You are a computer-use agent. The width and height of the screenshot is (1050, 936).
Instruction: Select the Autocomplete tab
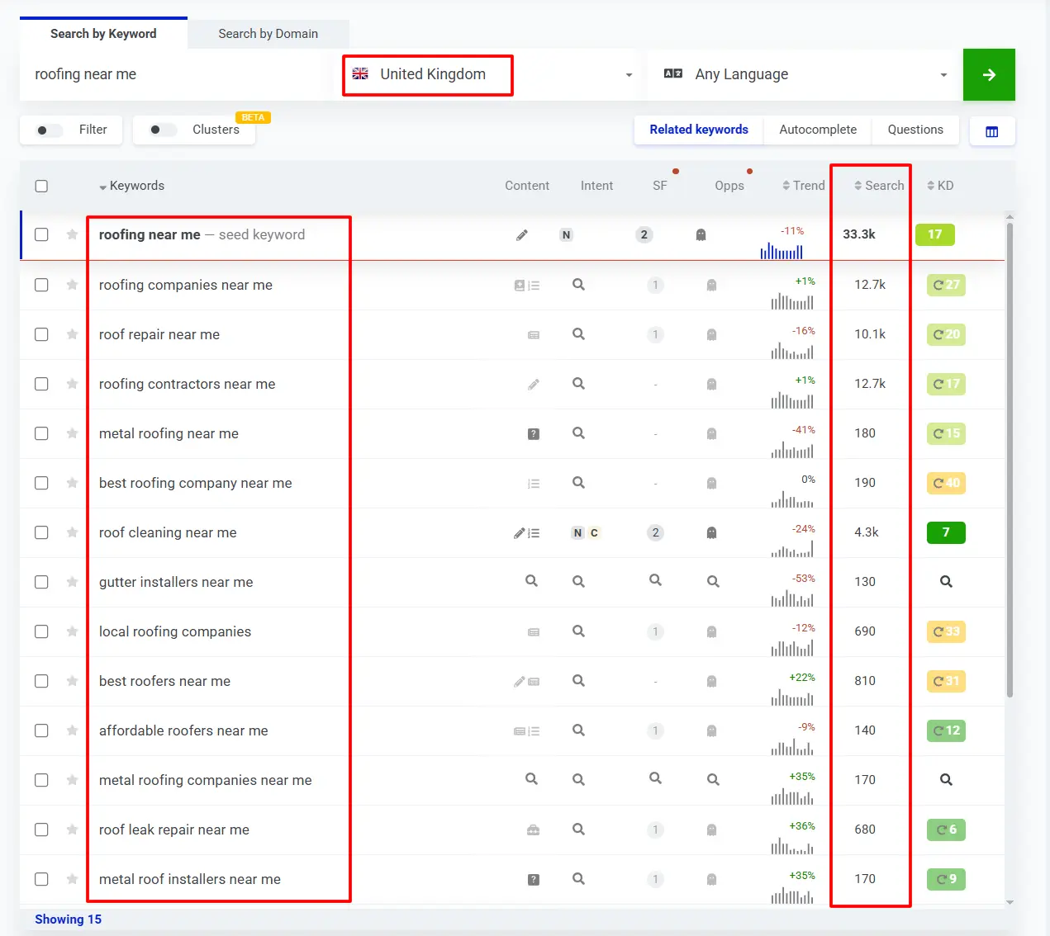[x=817, y=130]
